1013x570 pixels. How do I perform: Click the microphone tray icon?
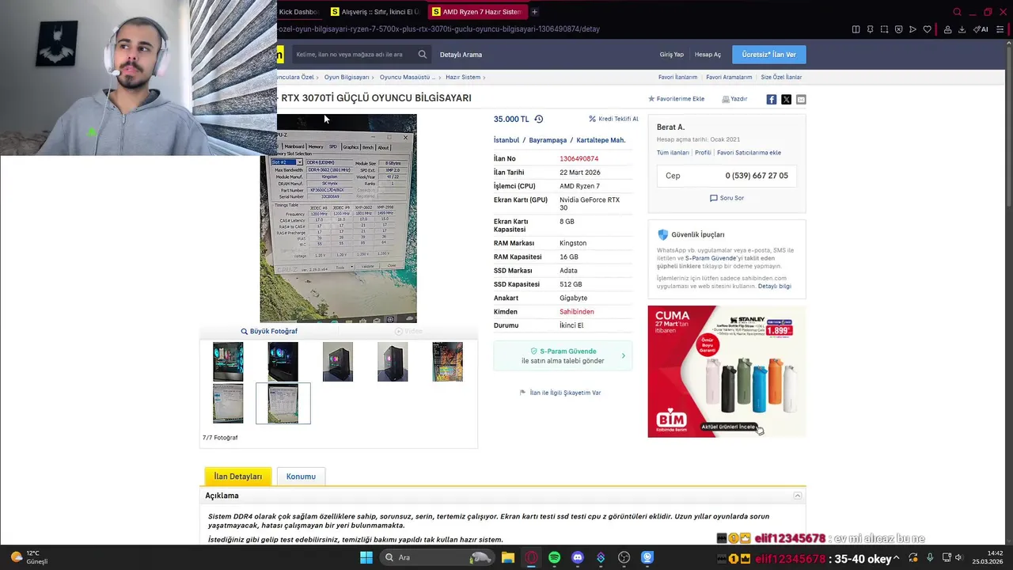coord(930,558)
